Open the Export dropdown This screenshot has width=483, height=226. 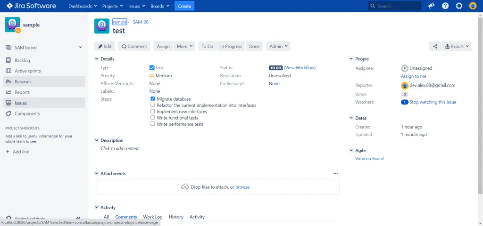[x=457, y=47]
